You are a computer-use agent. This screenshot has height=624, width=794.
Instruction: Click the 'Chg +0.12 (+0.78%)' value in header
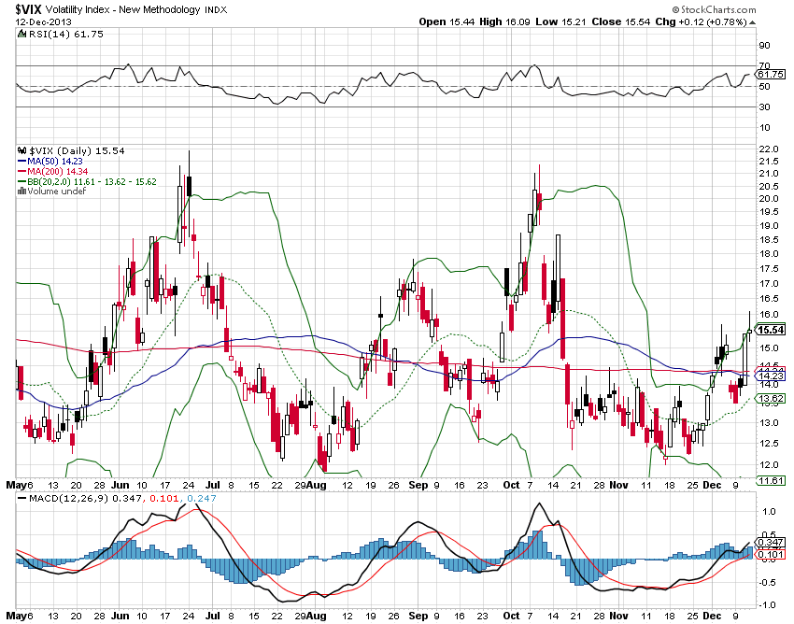702,21
